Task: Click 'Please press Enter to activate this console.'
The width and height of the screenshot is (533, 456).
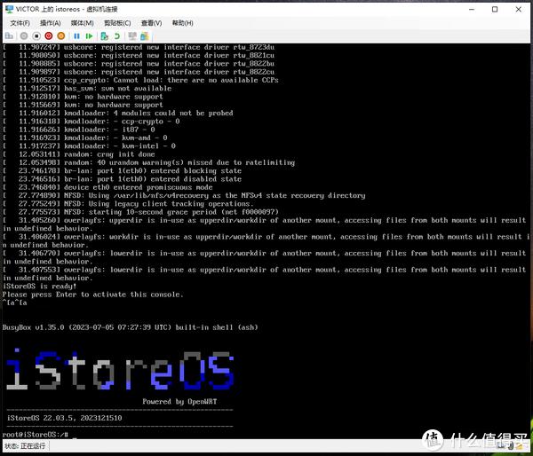Action: [x=92, y=295]
